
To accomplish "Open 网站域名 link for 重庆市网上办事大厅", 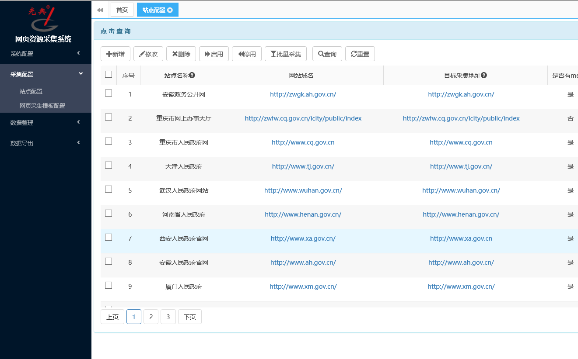I will click(x=303, y=118).
